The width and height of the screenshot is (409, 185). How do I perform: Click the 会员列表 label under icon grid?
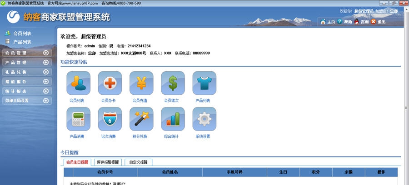click(x=77, y=101)
